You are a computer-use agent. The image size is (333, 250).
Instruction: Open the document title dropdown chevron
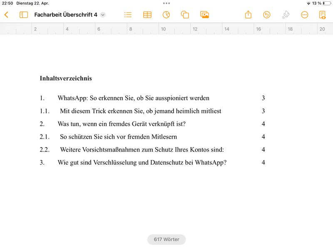tap(103, 15)
